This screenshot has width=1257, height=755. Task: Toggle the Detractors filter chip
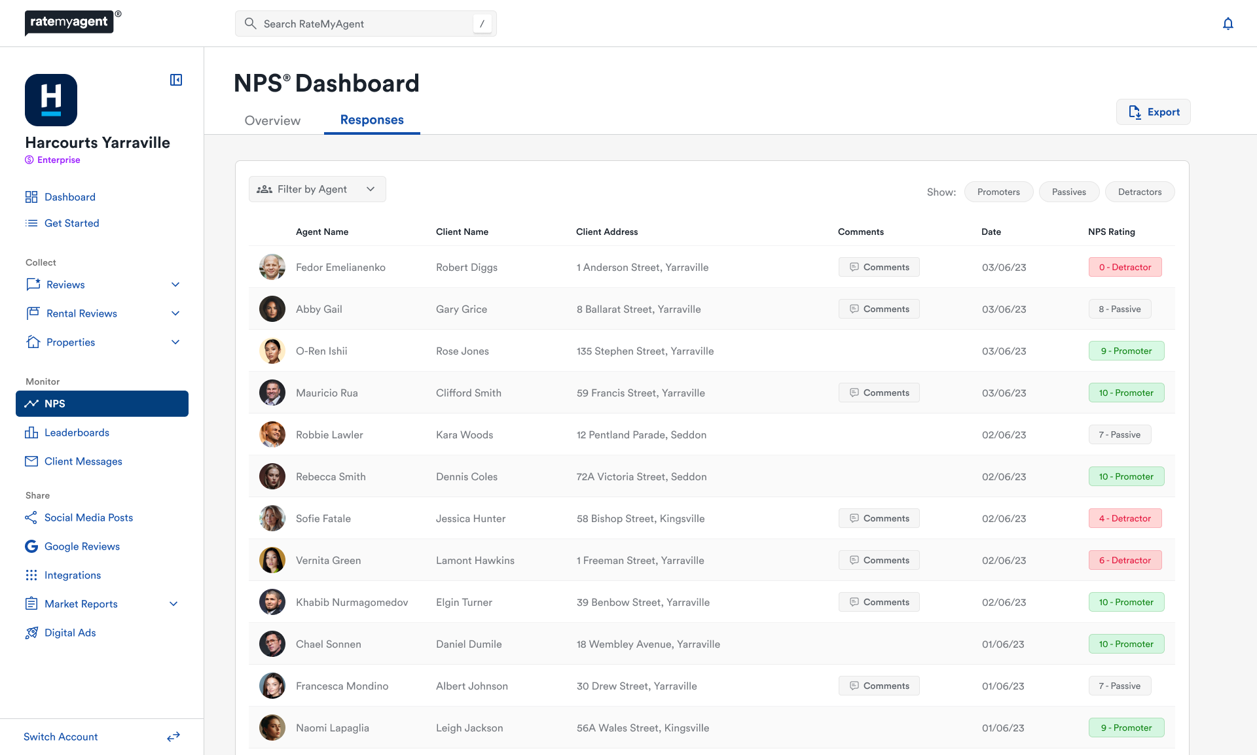click(x=1139, y=192)
